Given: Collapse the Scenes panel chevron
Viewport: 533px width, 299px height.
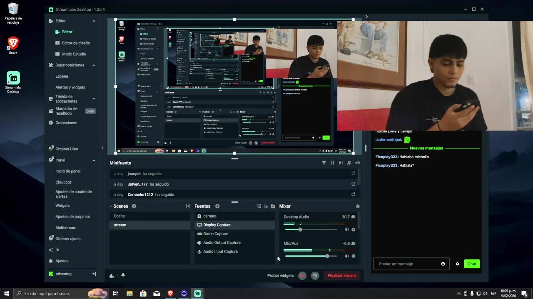Looking at the screenshot, I should pos(111,206).
